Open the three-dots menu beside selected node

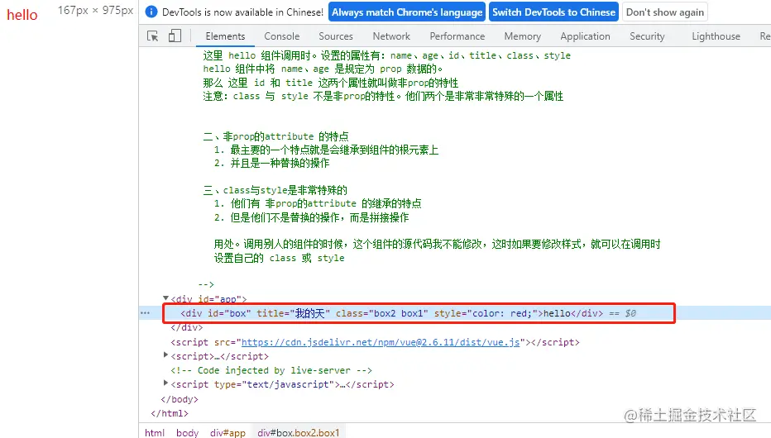[145, 312]
